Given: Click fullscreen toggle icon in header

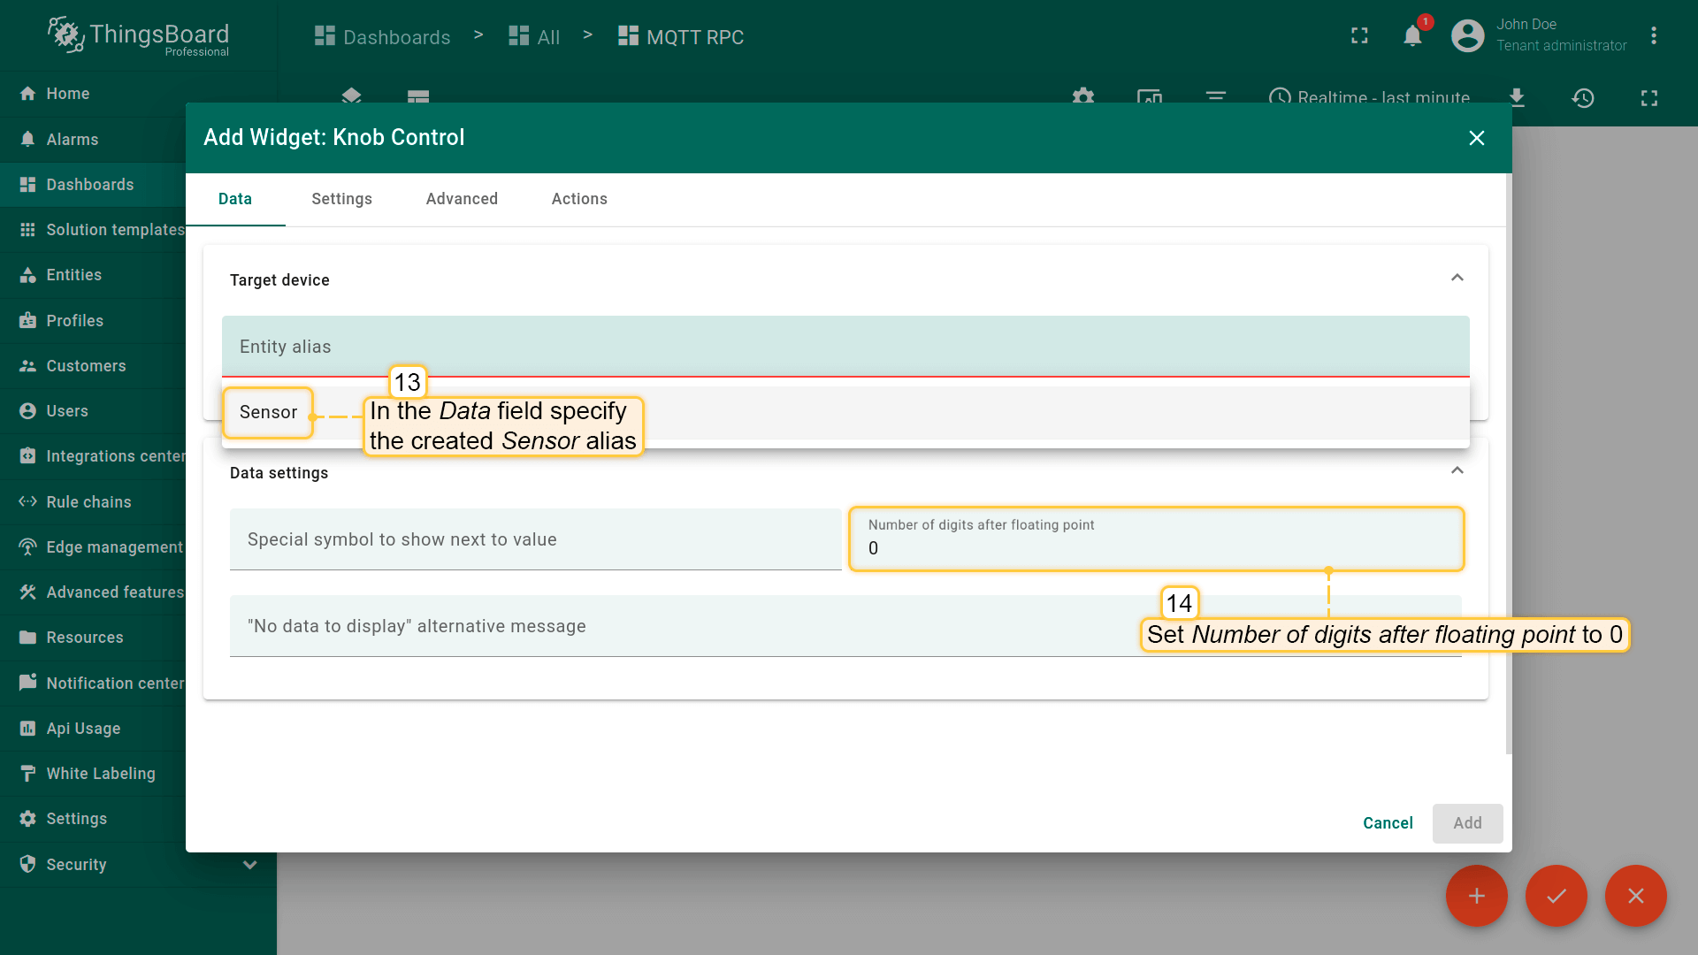Looking at the screenshot, I should coord(1359,36).
